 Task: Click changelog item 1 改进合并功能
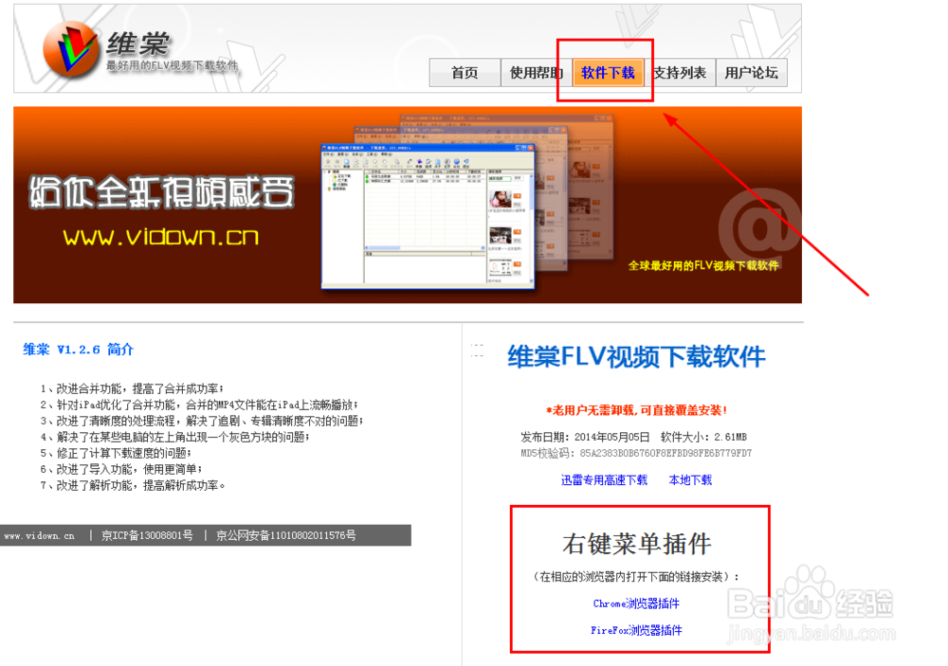tap(133, 388)
